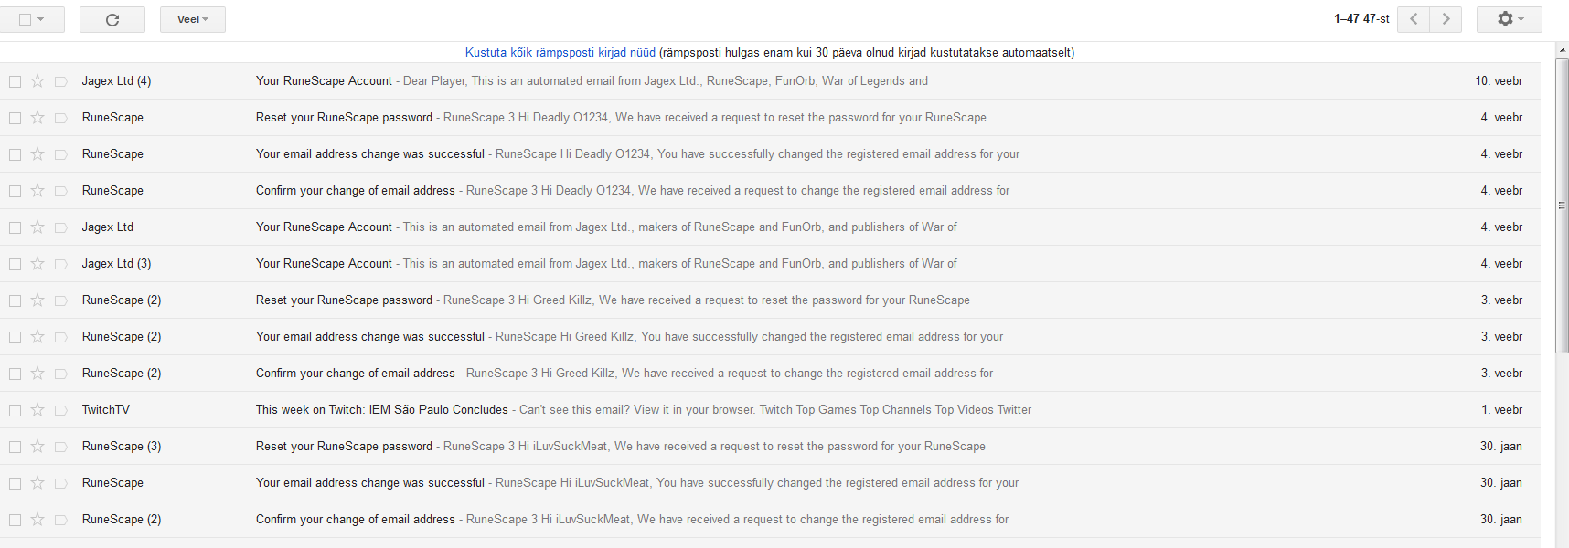Open the select-all checkbox dropdown
1569x548 pixels.
click(x=40, y=19)
